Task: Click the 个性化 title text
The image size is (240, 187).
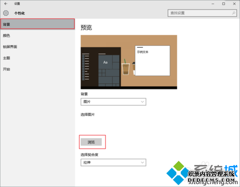Action: [x=20, y=13]
